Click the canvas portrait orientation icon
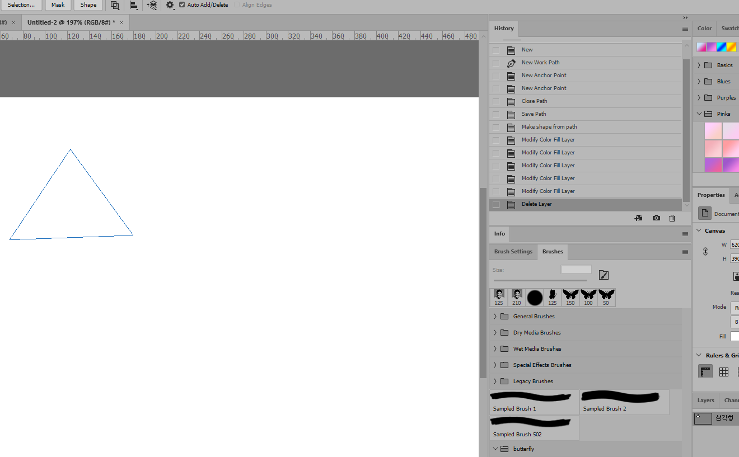Viewport: 739px width, 457px height. click(x=737, y=276)
